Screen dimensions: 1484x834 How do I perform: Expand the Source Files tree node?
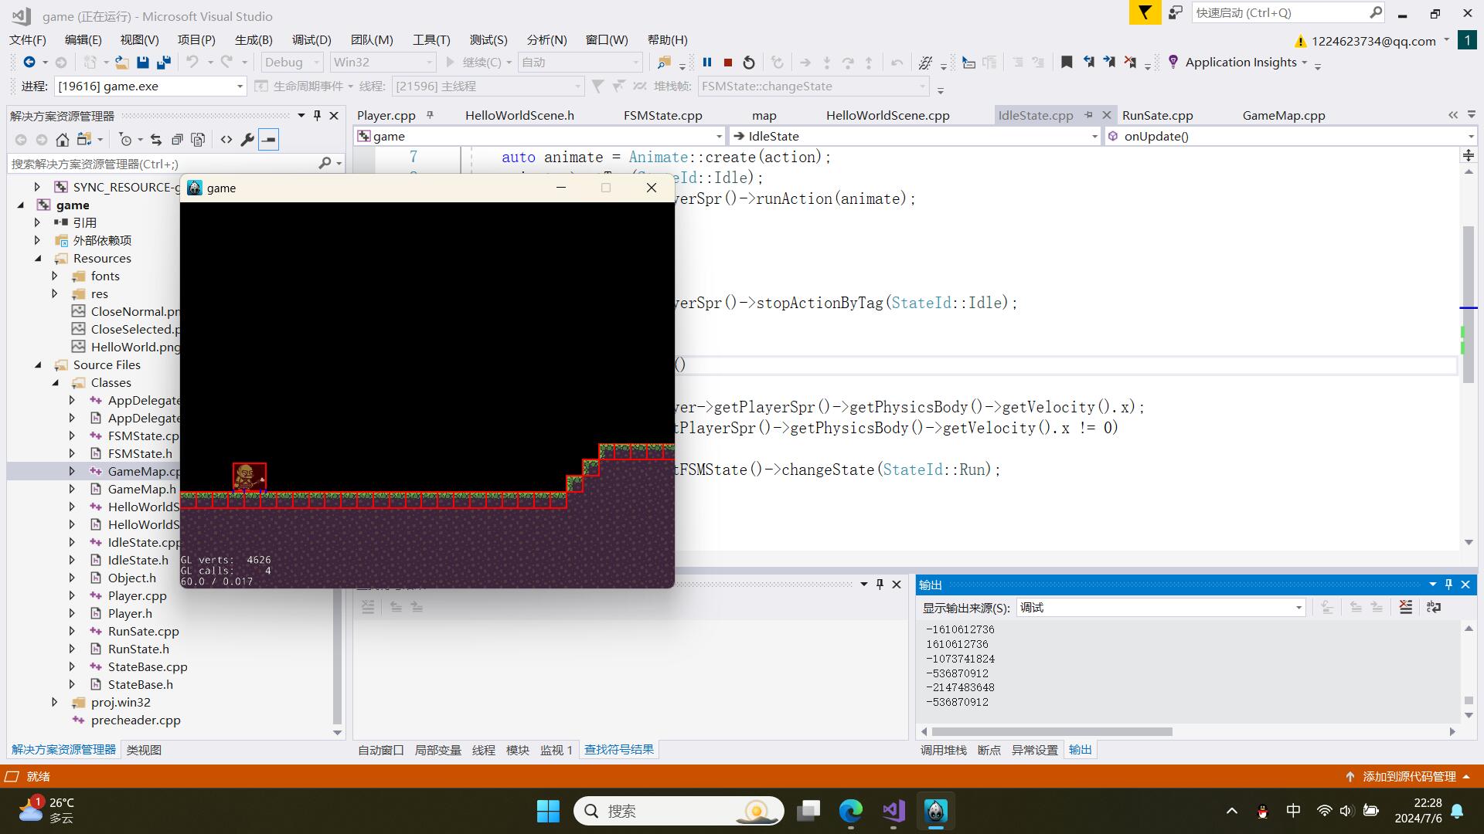36,364
